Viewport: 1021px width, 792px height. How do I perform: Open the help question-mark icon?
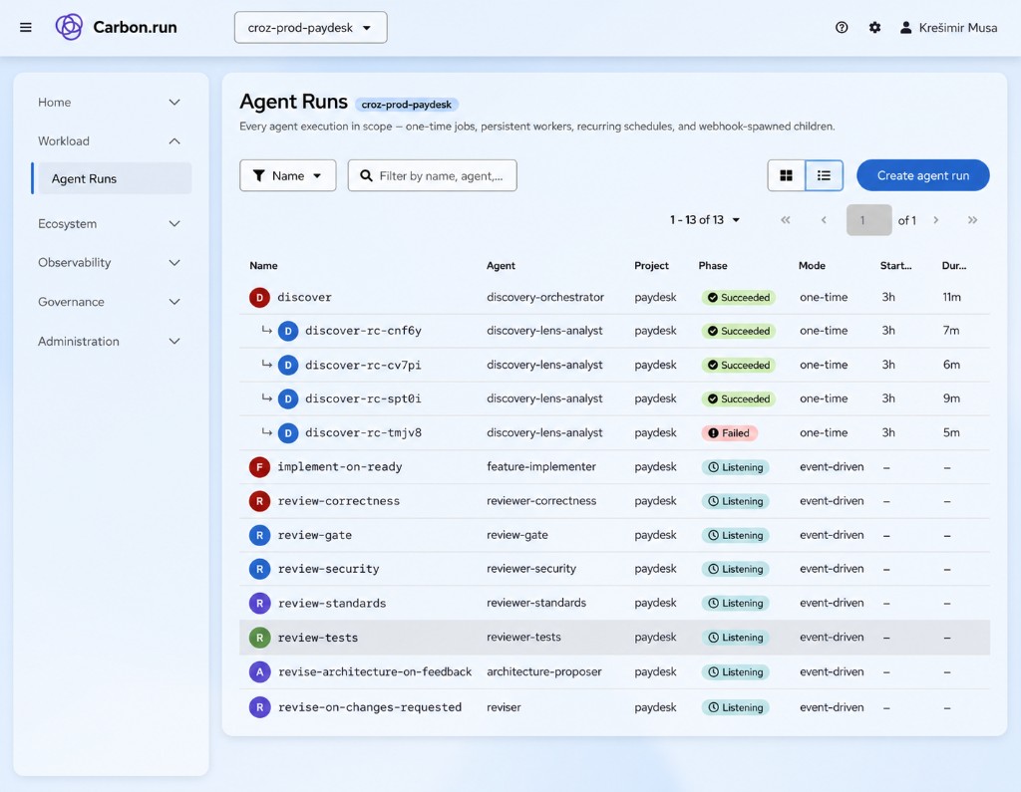(842, 27)
